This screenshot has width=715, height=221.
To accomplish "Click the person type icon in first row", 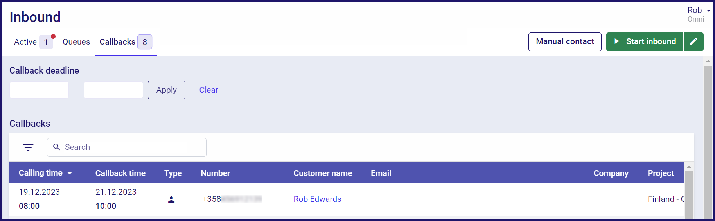I will coord(171,199).
